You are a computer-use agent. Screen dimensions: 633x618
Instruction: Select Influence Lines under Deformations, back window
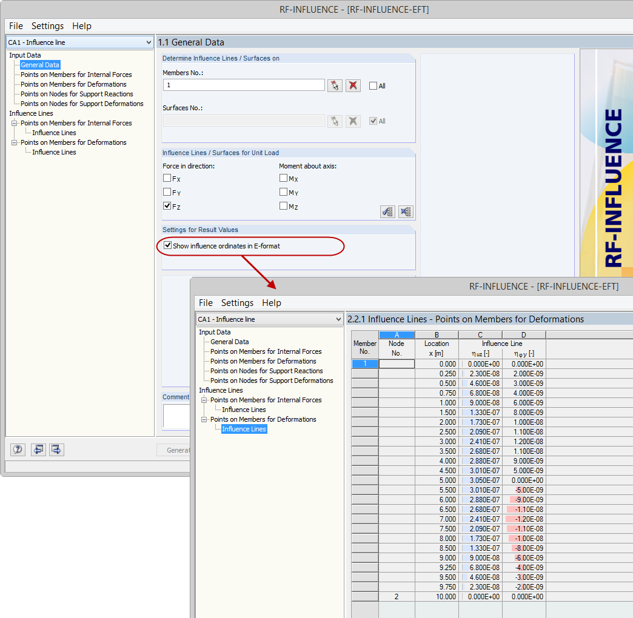(x=54, y=152)
